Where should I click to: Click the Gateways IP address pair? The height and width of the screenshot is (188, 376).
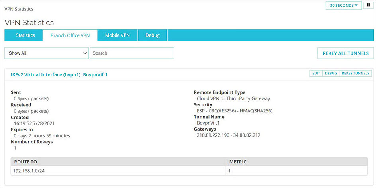point(228,135)
